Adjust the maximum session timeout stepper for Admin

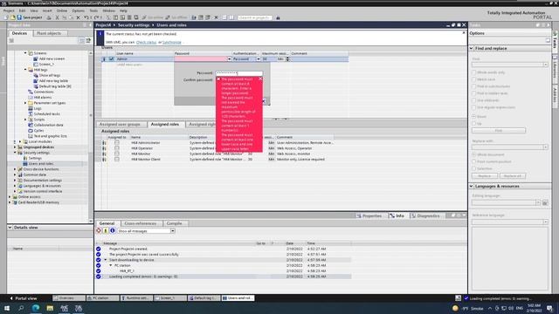[x=287, y=59]
